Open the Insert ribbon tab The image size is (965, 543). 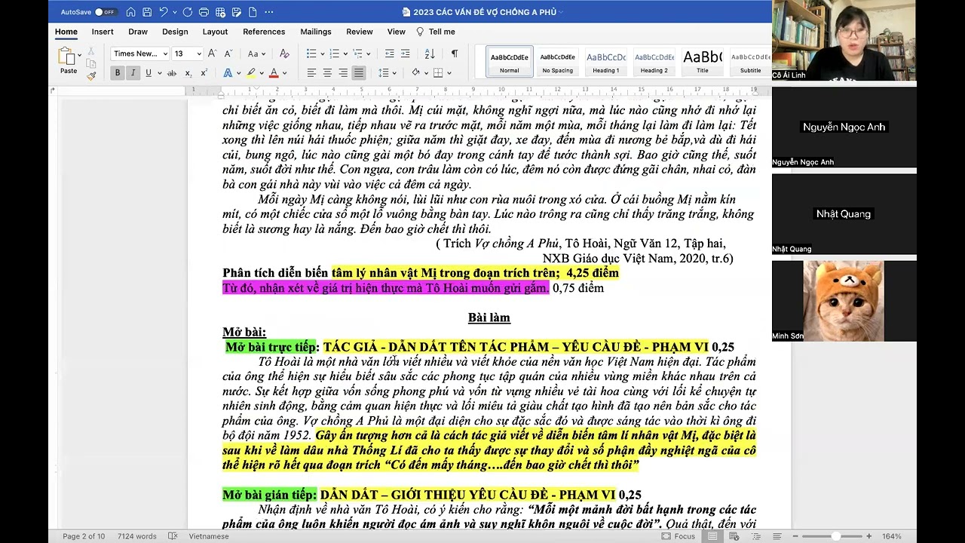coord(103,32)
